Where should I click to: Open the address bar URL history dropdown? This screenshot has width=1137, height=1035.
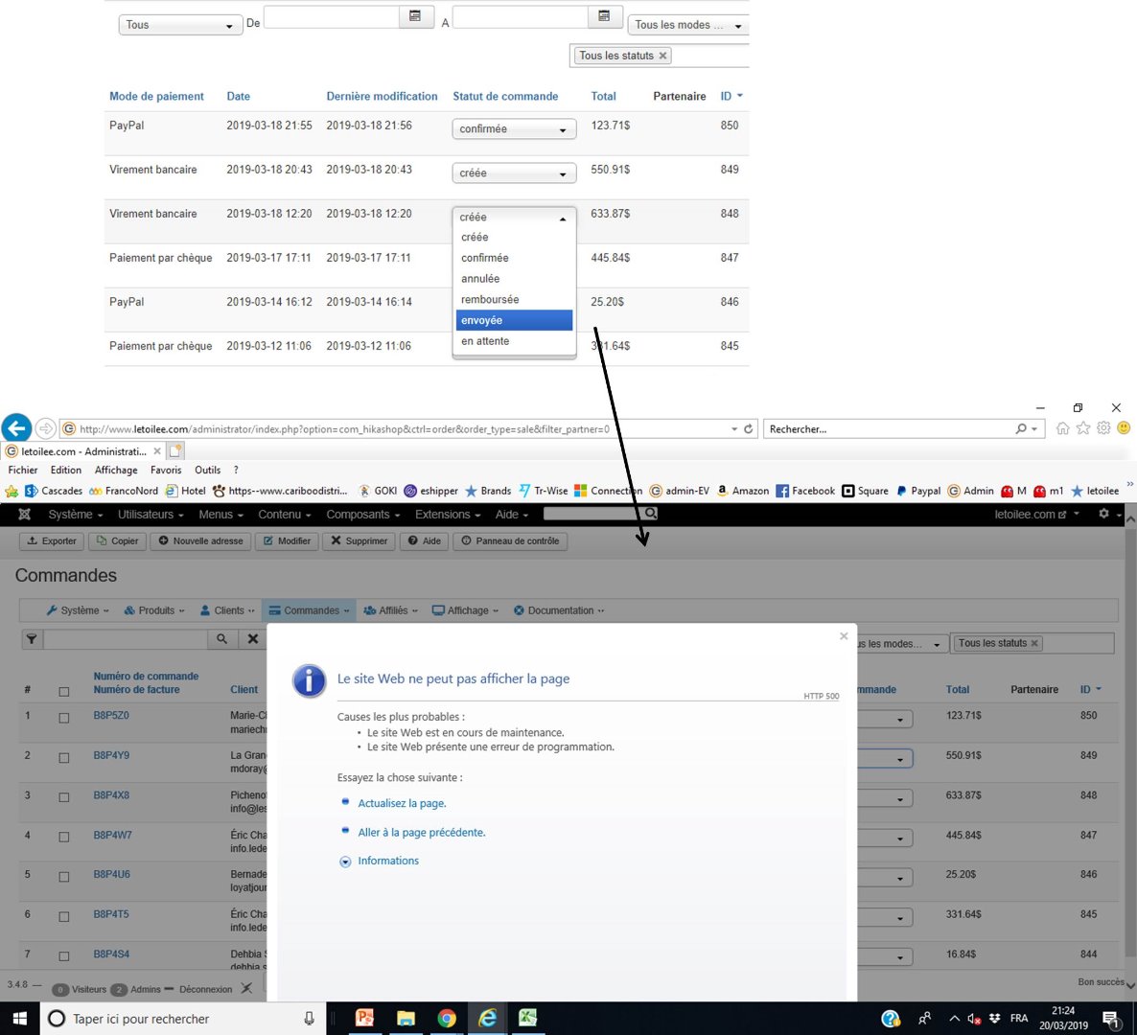pyautogui.click(x=733, y=429)
